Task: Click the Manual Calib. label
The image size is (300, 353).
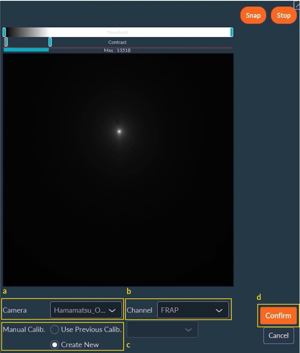Action: pyautogui.click(x=24, y=329)
